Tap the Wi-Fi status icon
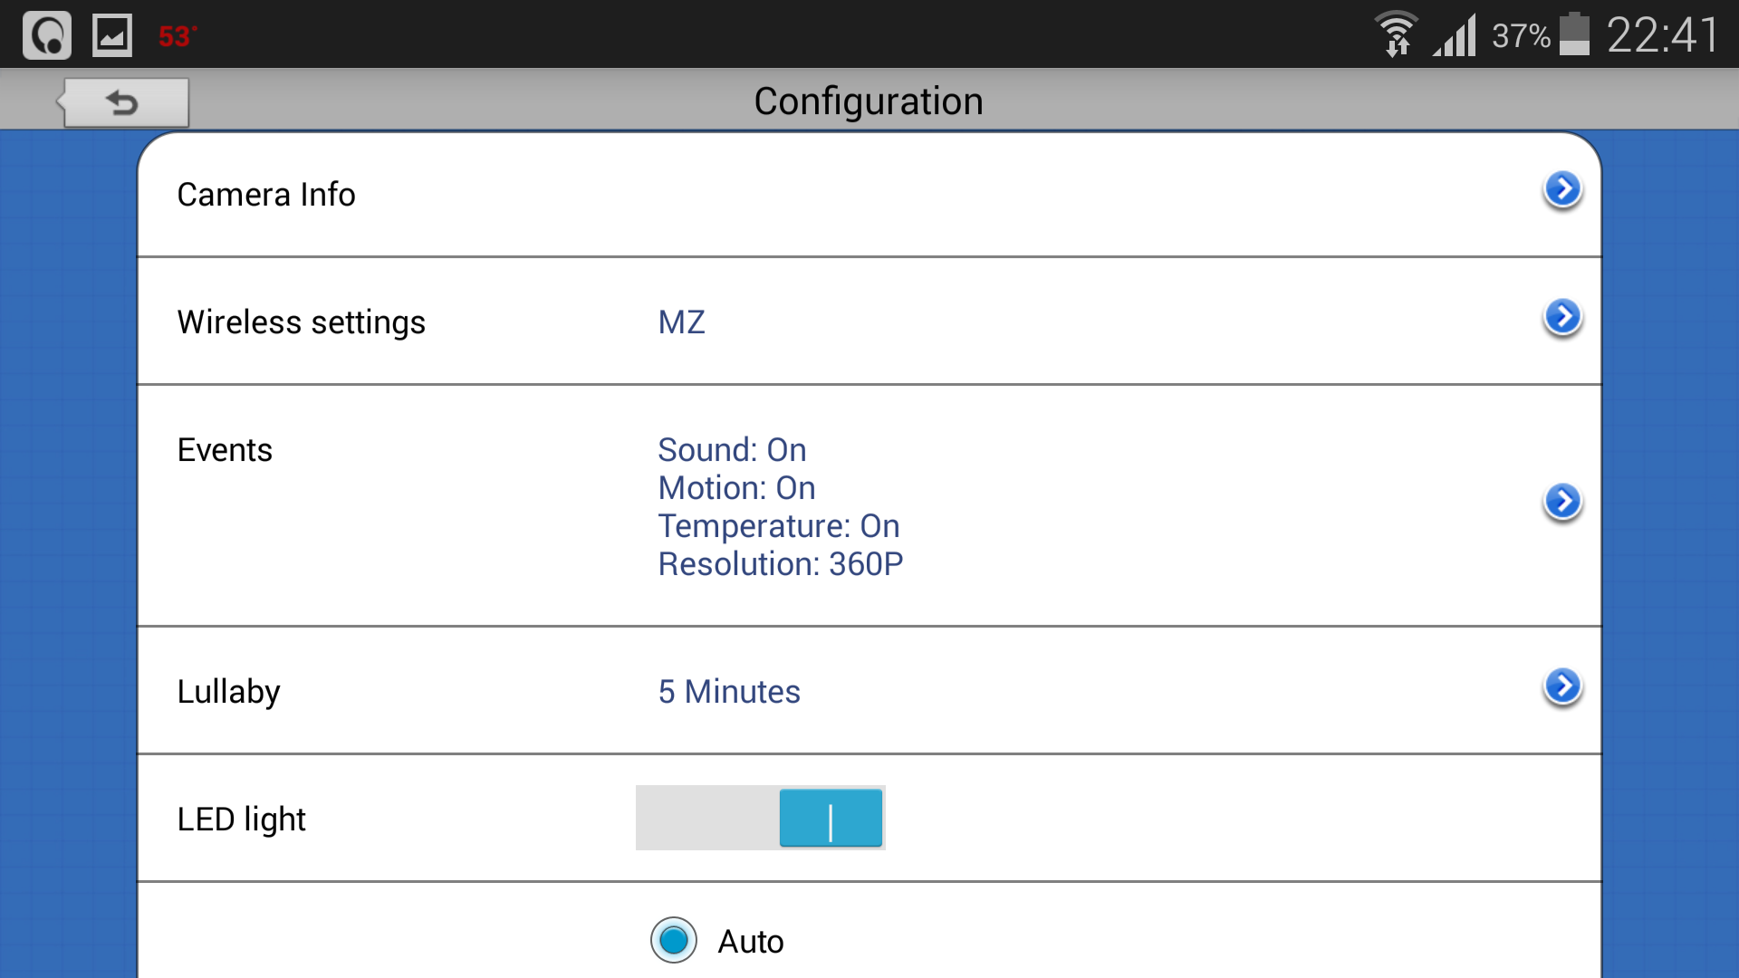The image size is (1739, 978). (x=1396, y=34)
